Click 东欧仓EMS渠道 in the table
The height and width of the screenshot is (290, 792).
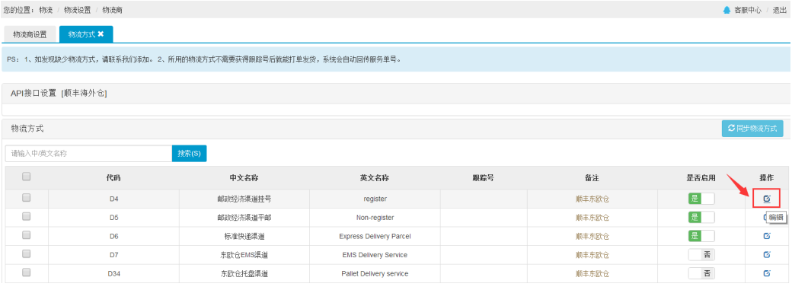pos(244,255)
